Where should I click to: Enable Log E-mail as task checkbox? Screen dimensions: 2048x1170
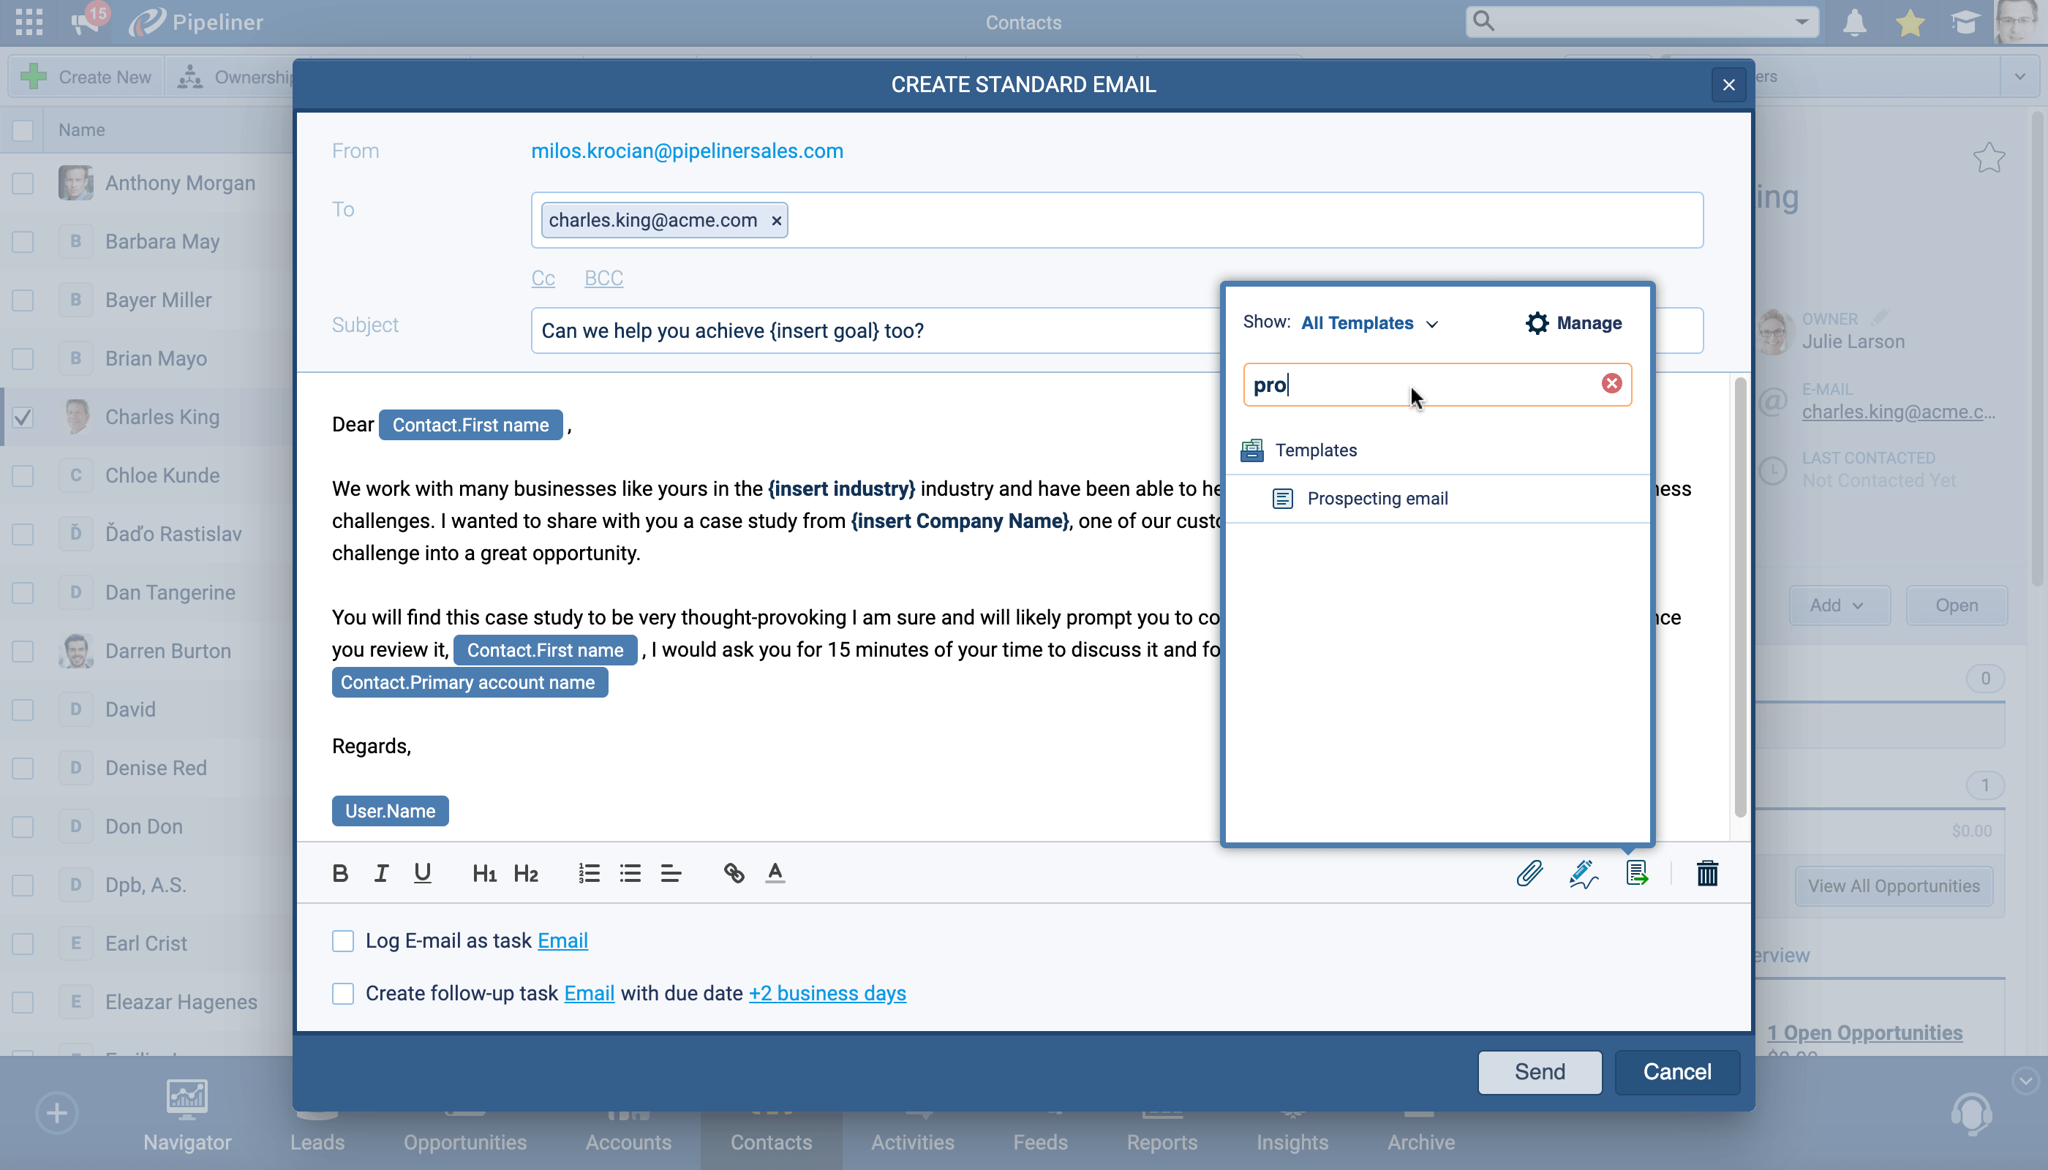click(343, 940)
